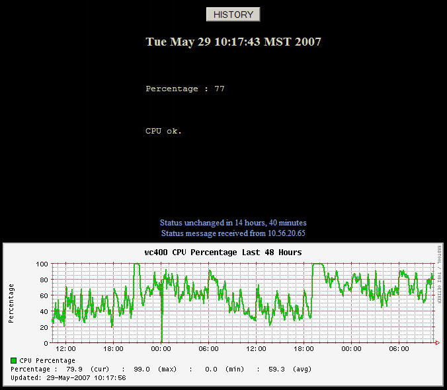Click the status message received from 10.56.20.65 line
This screenshot has width=447, height=390.
coord(233,233)
